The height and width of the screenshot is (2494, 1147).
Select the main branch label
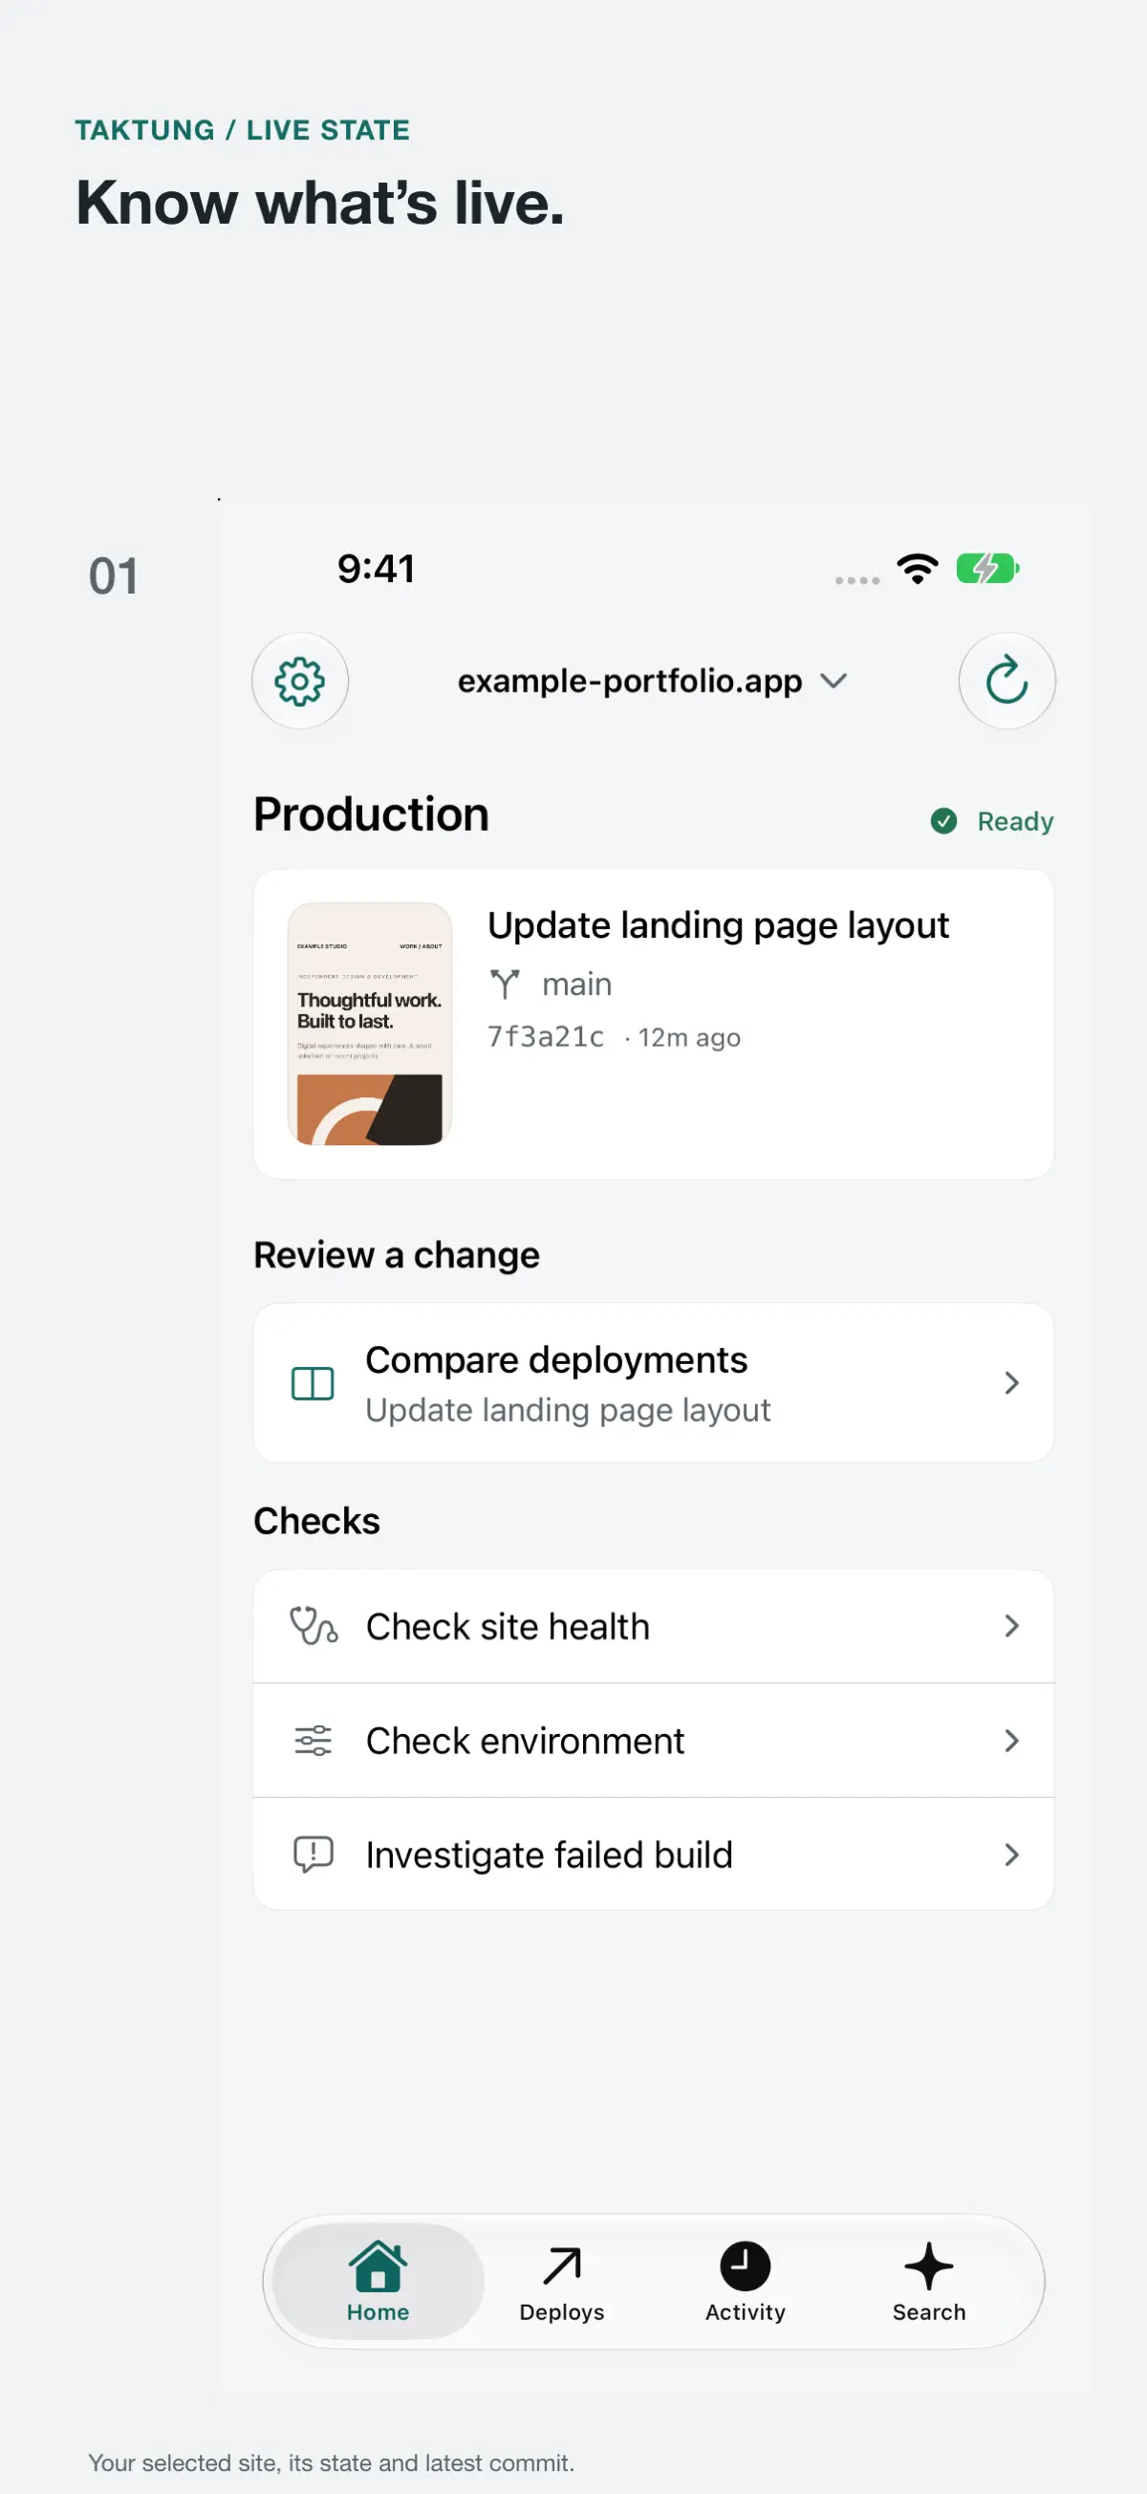pos(577,985)
